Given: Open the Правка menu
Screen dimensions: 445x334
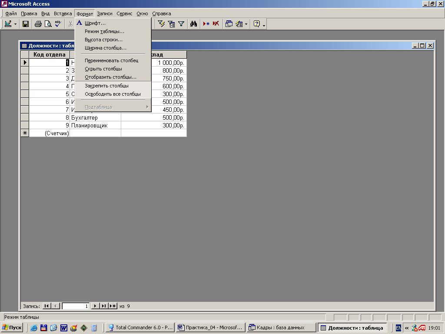Looking at the screenshot, I should 29,13.
